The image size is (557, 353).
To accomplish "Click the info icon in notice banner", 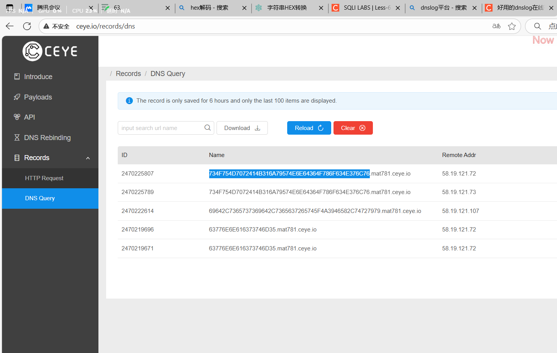I will 129,101.
